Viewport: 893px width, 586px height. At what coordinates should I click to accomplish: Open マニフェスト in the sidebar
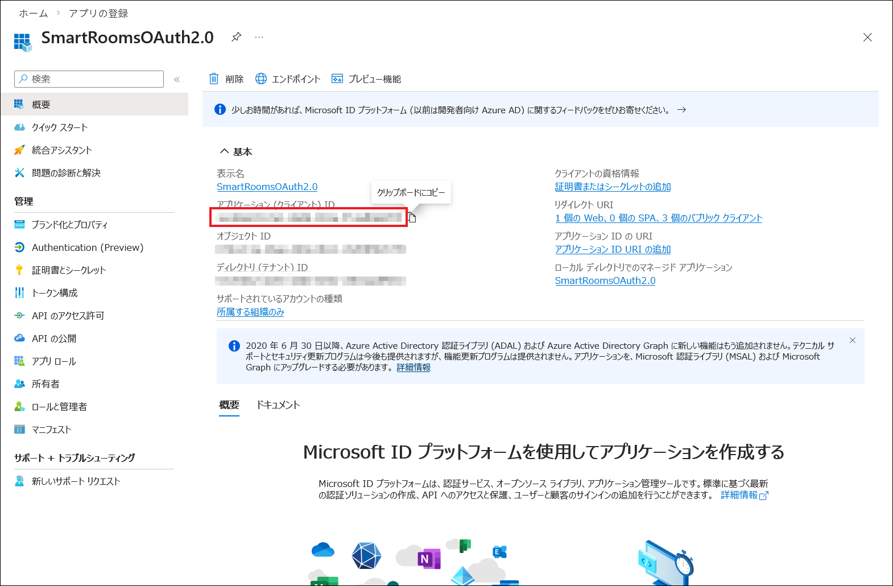51,430
